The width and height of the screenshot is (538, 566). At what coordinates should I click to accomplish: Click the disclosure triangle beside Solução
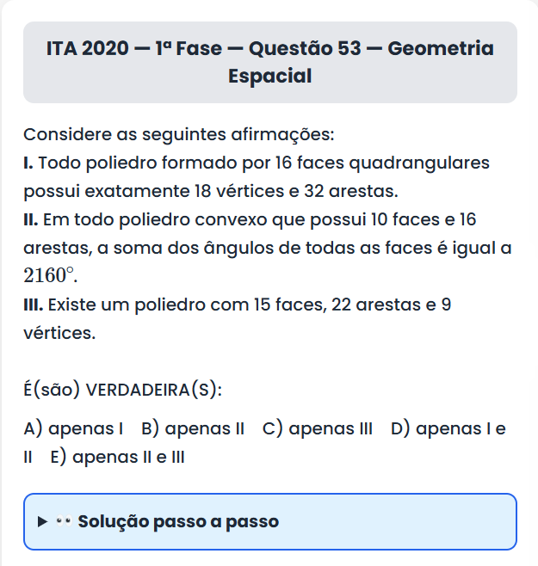pyautogui.click(x=43, y=522)
